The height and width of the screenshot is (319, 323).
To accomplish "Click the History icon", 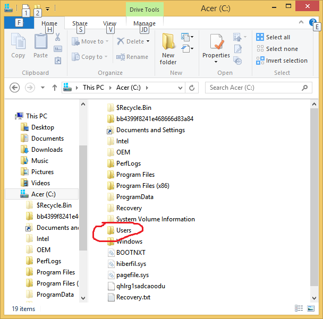I will coord(237,61).
